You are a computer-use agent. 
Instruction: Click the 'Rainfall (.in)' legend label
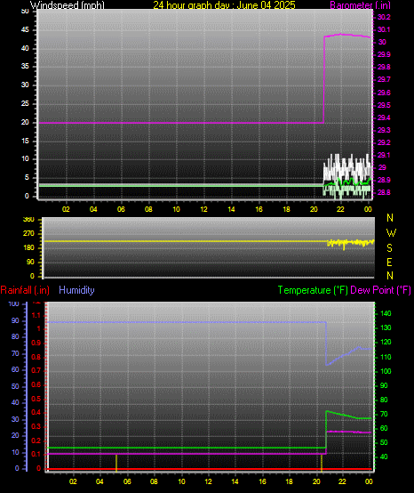(x=25, y=290)
